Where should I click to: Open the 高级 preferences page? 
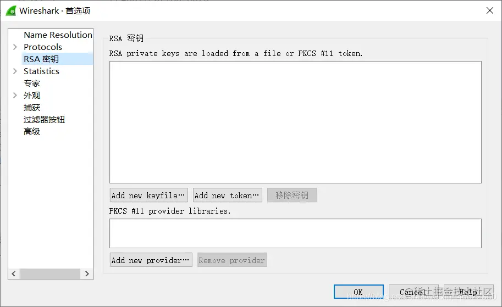[x=32, y=131]
